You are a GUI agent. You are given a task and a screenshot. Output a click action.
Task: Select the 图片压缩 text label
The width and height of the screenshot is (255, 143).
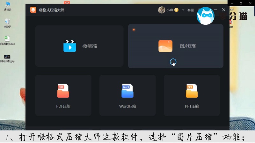188,46
